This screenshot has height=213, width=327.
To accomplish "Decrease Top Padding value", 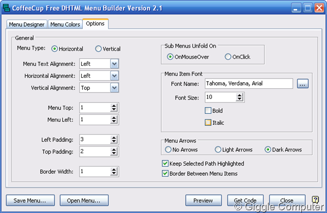I will (x=114, y=154).
